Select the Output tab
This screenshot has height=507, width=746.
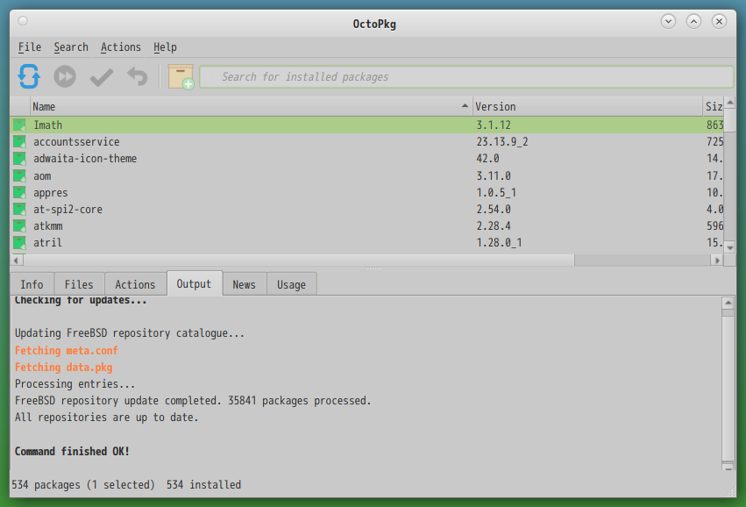point(194,283)
